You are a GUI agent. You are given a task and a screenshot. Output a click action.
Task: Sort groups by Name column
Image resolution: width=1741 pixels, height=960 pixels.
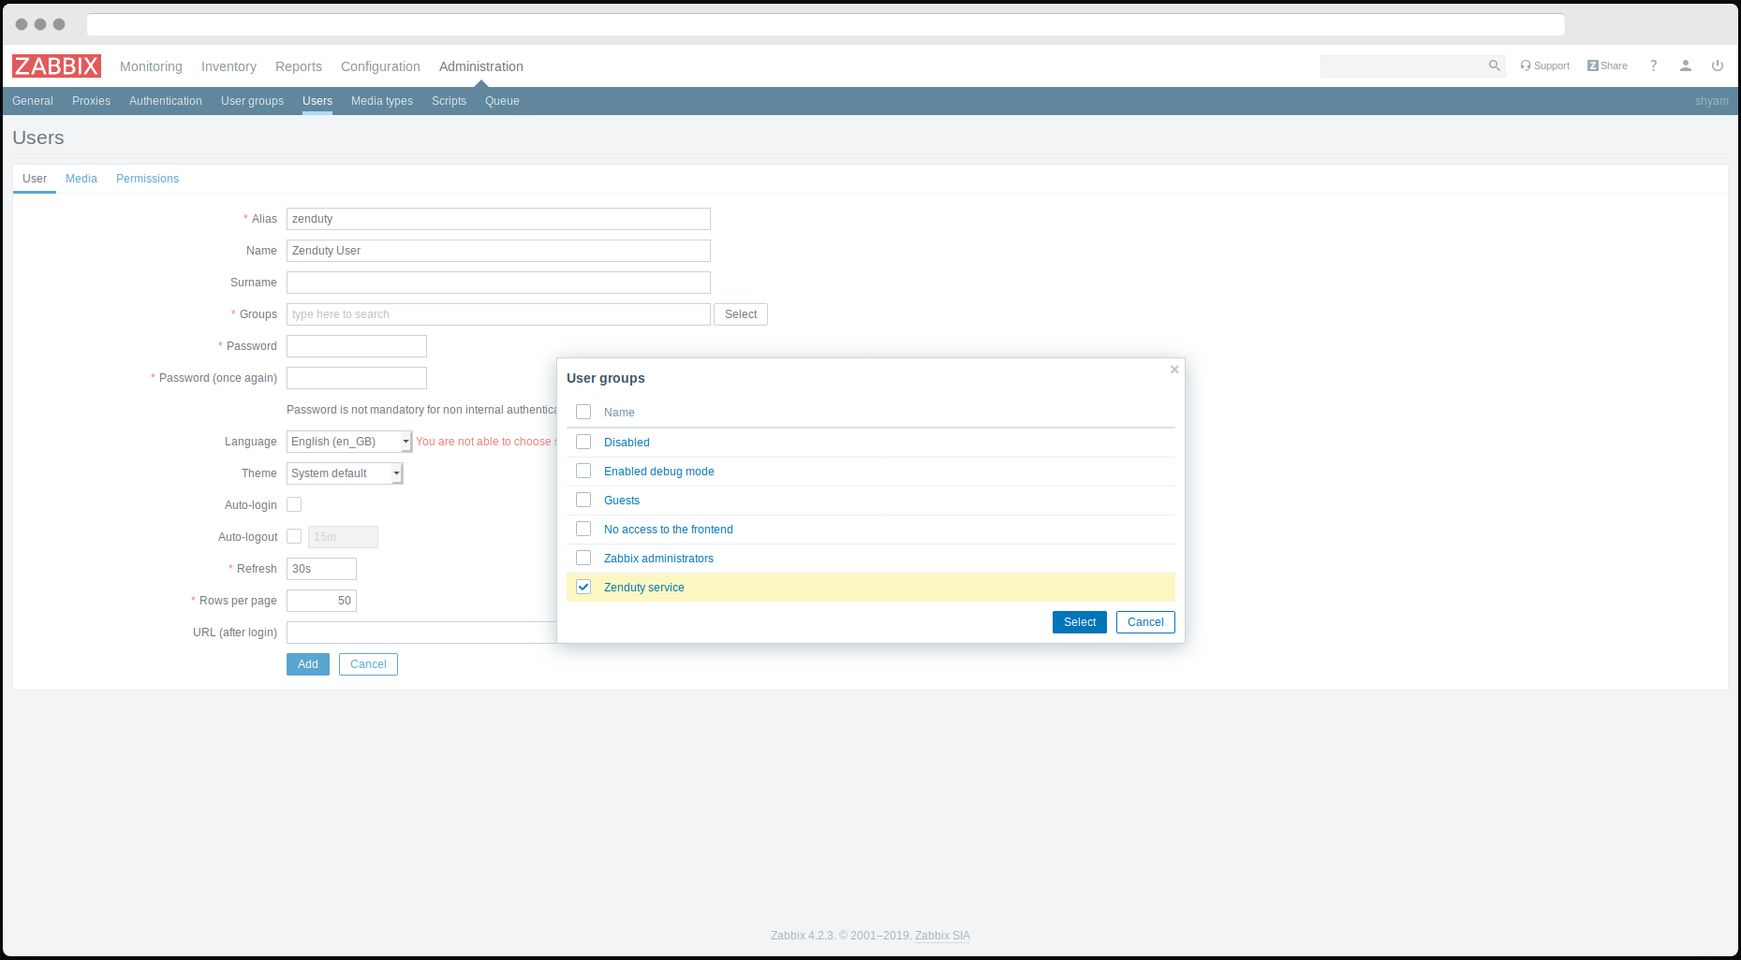619,413
